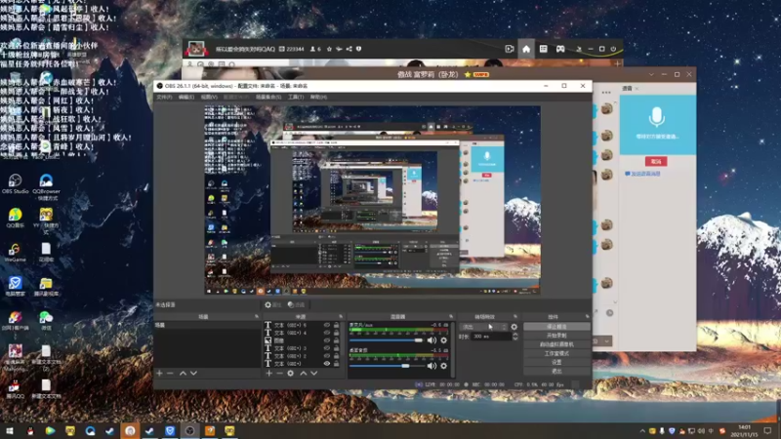
Task: Increase transition duration with the up arrow
Action: (x=515, y=335)
